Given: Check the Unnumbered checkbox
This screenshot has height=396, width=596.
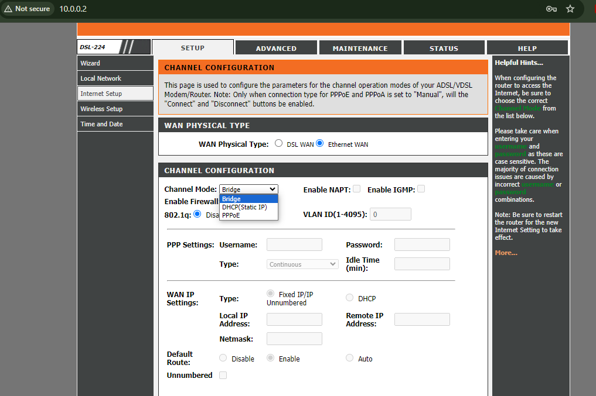Looking at the screenshot, I should coord(223,376).
